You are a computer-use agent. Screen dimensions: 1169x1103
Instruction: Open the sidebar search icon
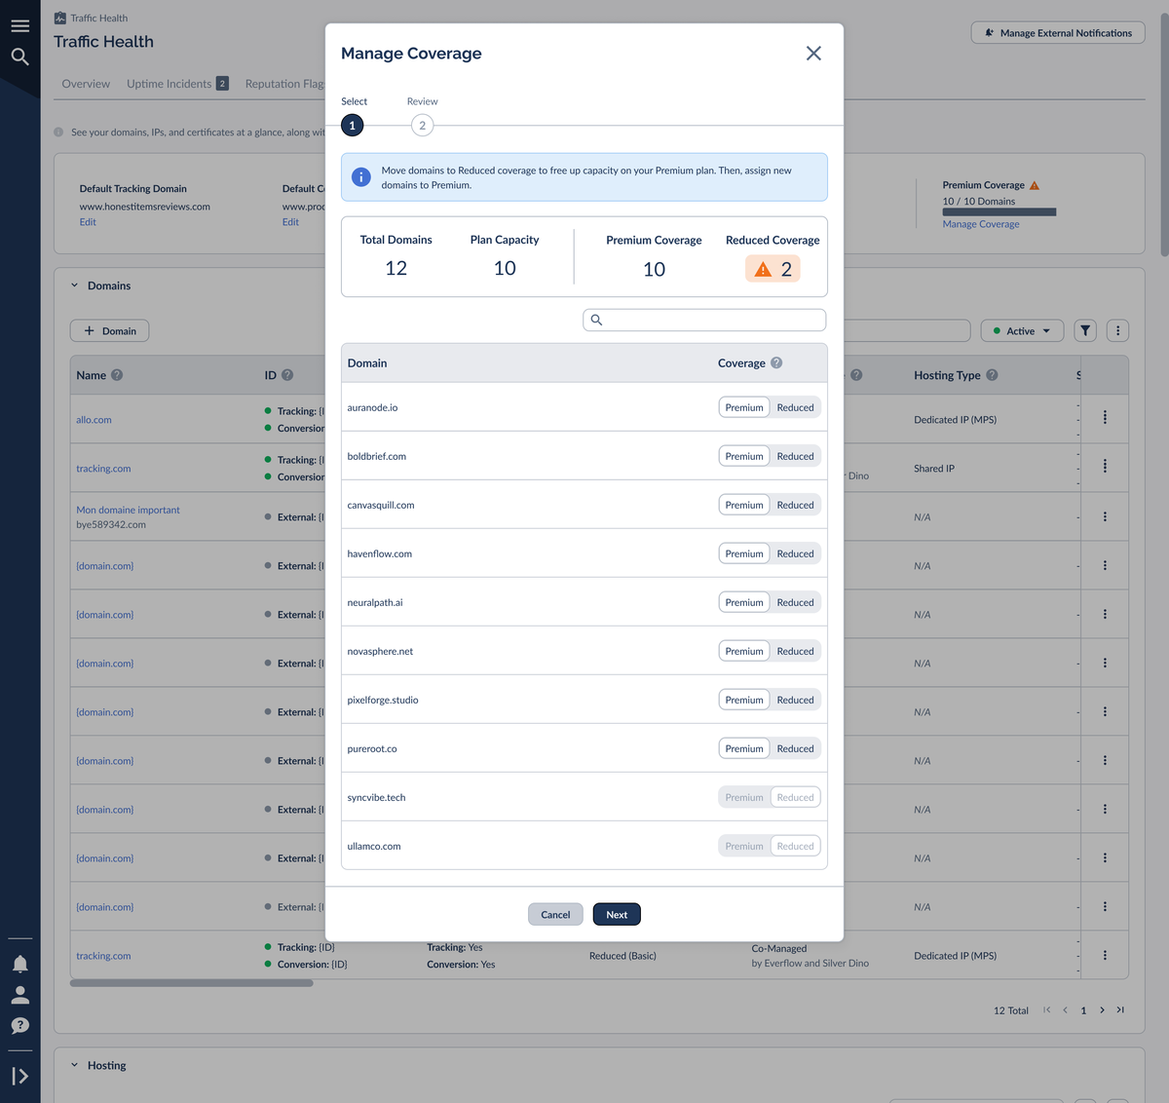tap(19, 57)
